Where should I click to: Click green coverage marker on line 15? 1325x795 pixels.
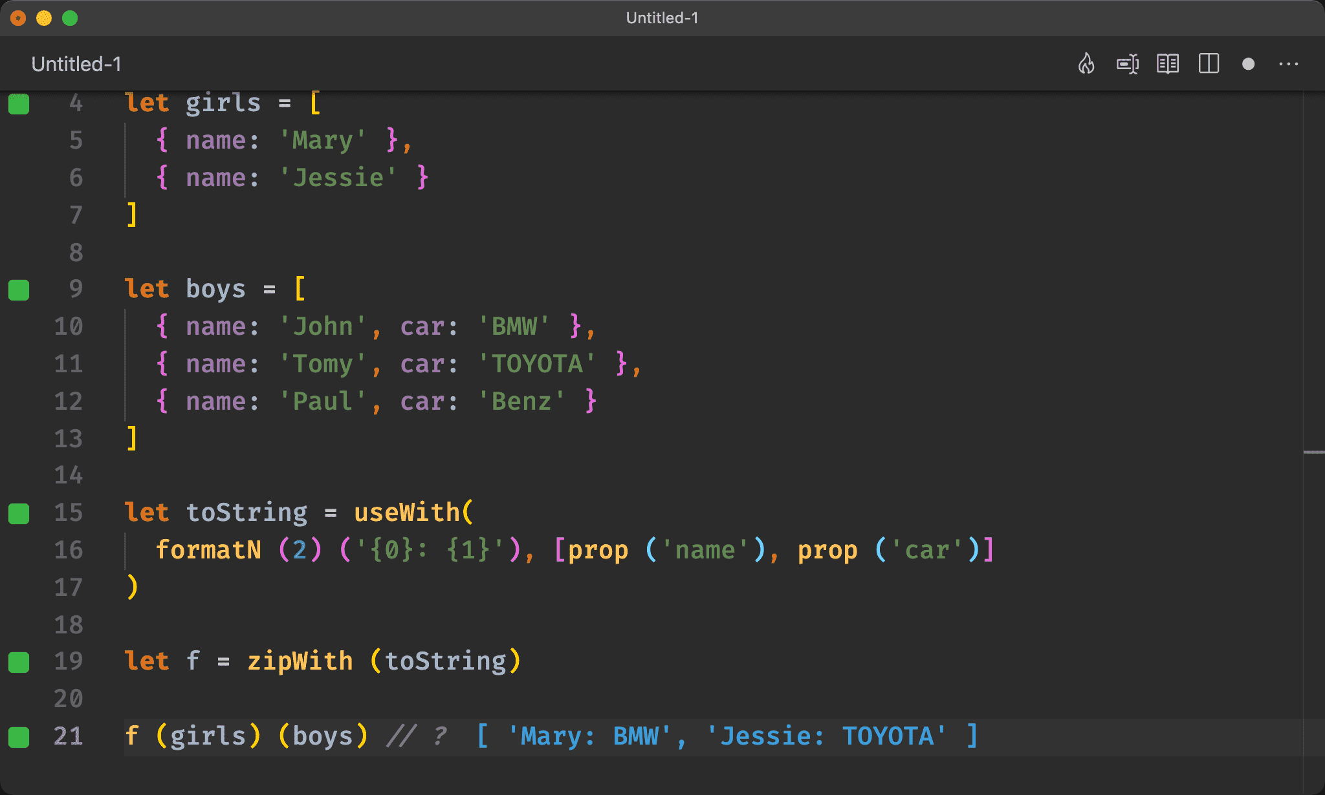(19, 513)
